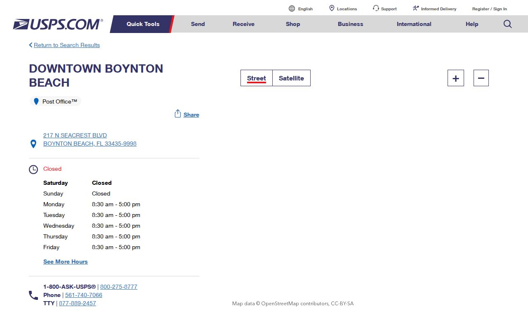The image size is (528, 330).
Task: Click the Informed Delivery icon
Action: 416,8
